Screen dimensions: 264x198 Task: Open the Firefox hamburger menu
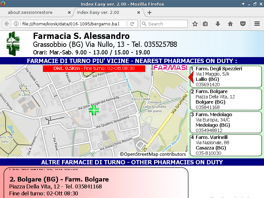point(257,24)
